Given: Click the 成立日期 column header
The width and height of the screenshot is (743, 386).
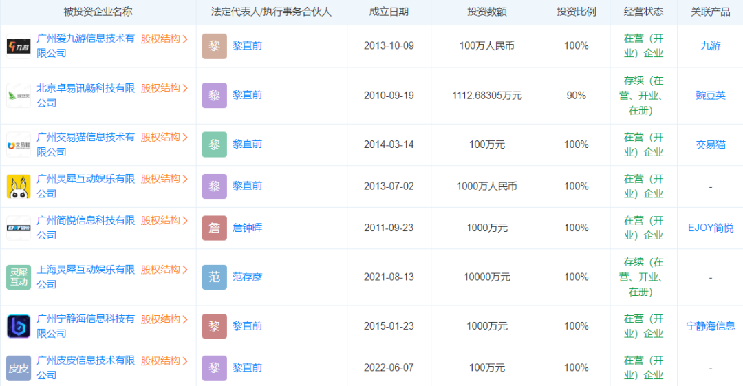Looking at the screenshot, I should pos(389,12).
